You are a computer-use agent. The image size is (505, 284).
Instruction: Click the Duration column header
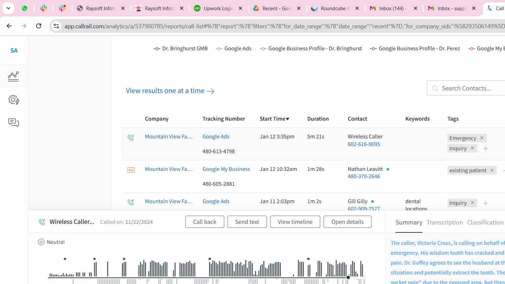click(318, 119)
